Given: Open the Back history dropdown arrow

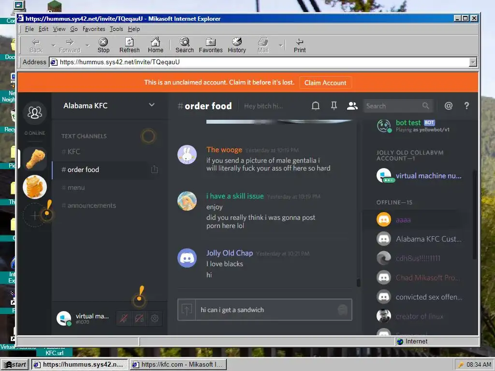Looking at the screenshot, I should point(53,45).
